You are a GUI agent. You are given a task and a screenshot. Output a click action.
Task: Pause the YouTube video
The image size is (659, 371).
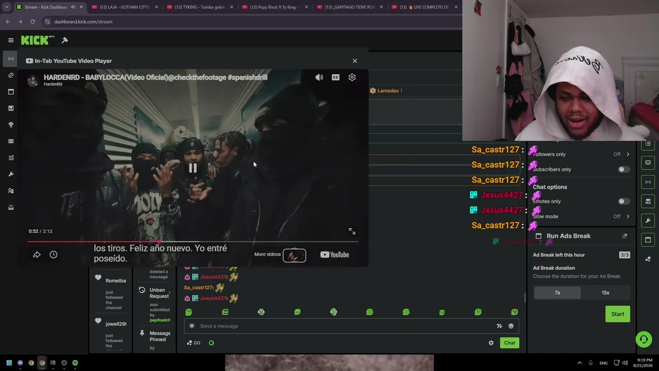pos(193,168)
